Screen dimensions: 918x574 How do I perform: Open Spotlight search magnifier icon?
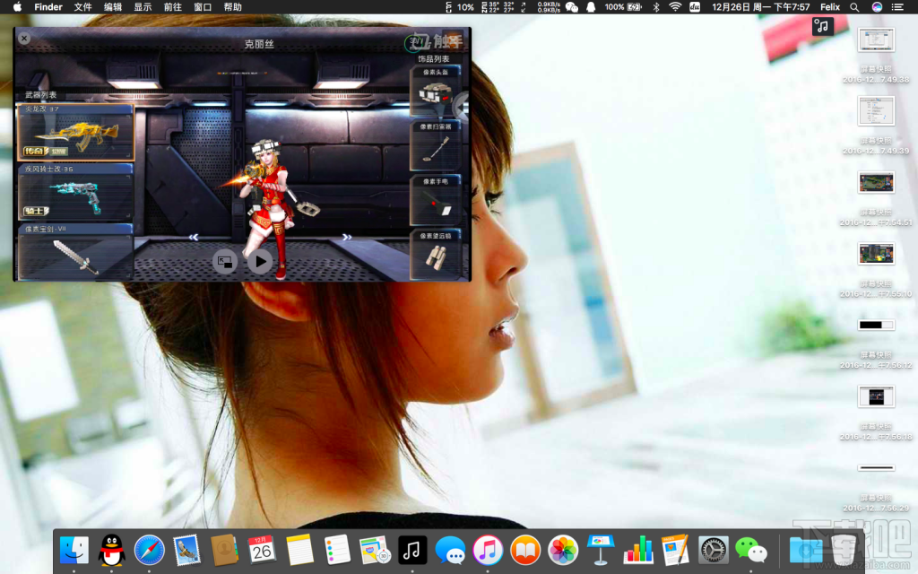point(853,7)
